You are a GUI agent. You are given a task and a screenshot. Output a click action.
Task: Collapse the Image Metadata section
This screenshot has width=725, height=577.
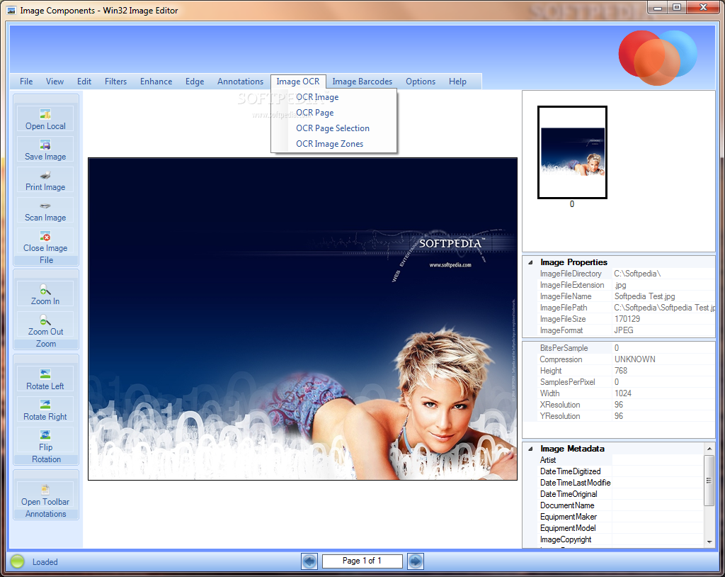click(531, 449)
